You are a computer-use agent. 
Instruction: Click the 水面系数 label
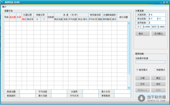[142, 15]
